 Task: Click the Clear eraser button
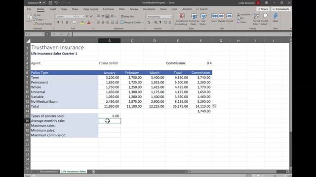pos(242,22)
